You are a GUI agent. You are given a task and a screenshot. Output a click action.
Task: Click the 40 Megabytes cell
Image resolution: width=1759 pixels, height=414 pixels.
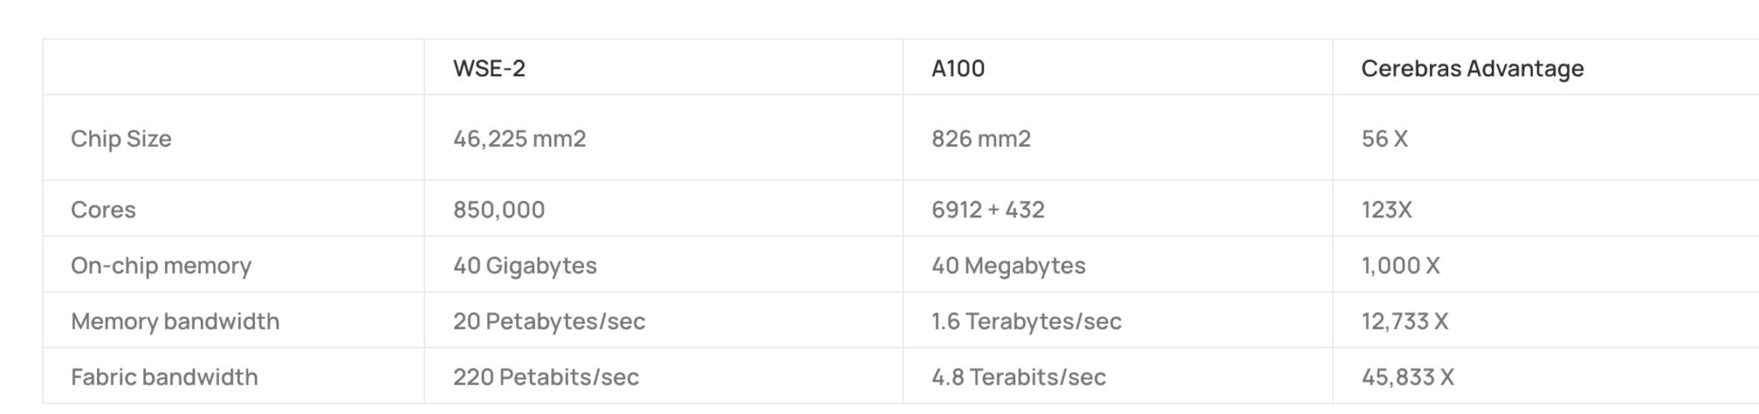click(x=1008, y=265)
